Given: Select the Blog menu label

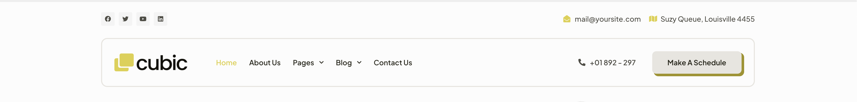Looking at the screenshot, I should (344, 63).
